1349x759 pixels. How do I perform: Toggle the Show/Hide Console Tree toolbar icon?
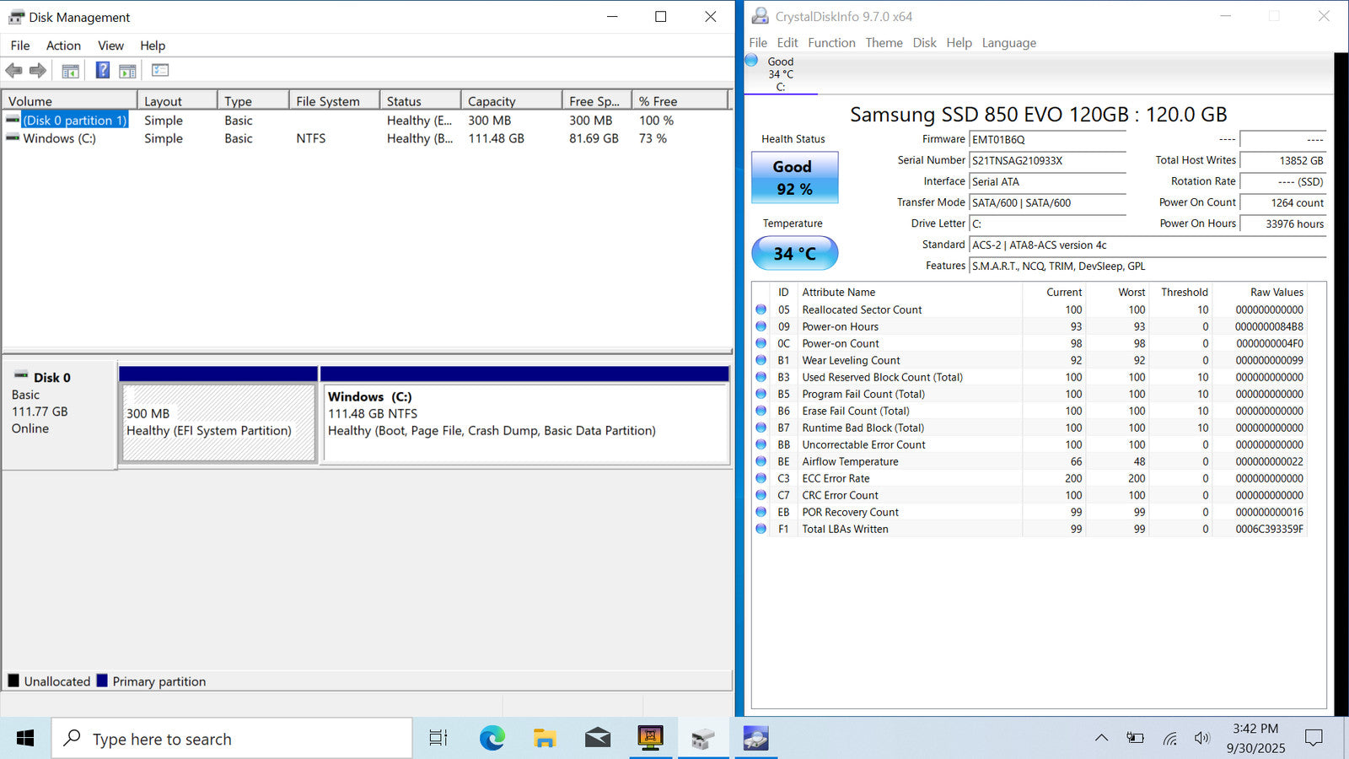click(71, 71)
